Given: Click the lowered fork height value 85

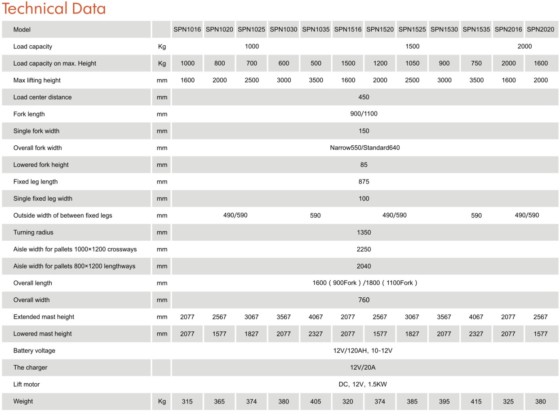Looking at the screenshot, I should coord(364,165).
